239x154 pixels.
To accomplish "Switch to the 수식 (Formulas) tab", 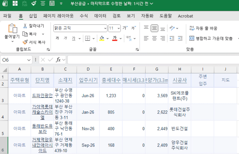I will point(84,16).
